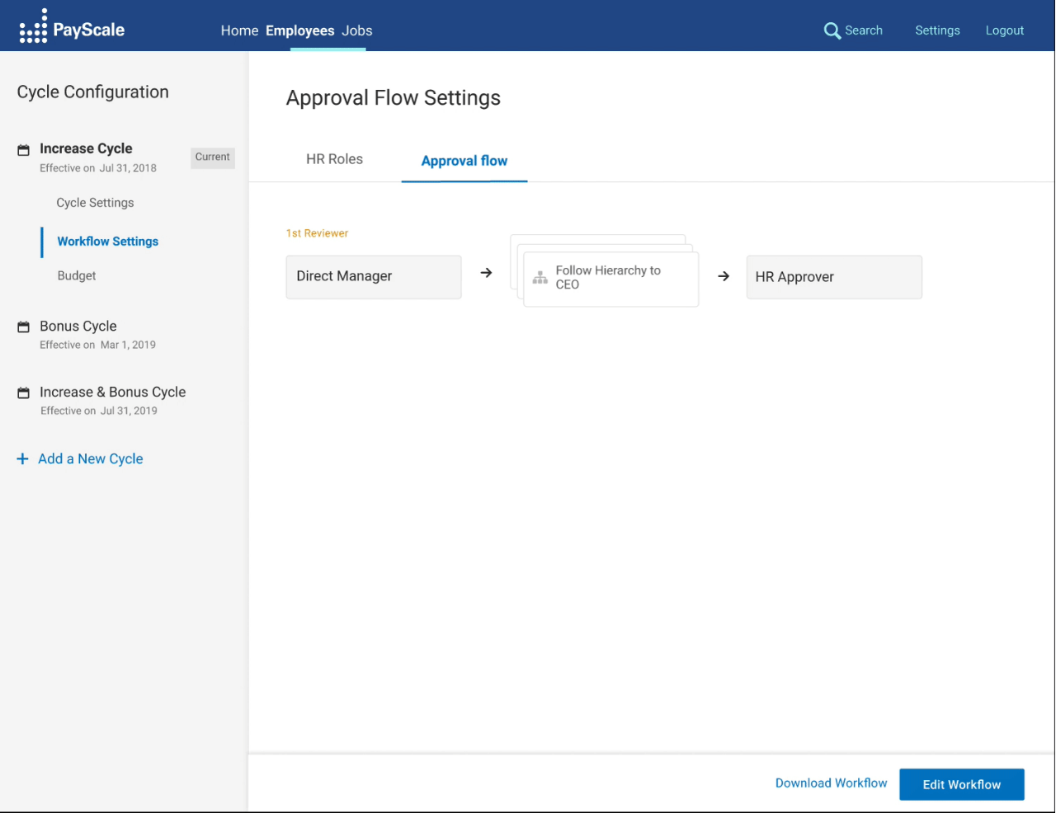The height and width of the screenshot is (813, 1056).
Task: Navigate to the Jobs menu item
Action: [356, 31]
